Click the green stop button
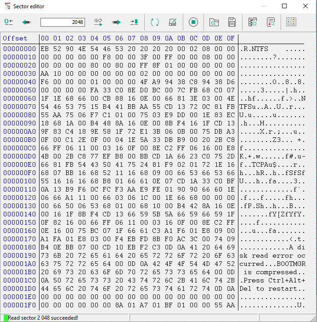This screenshot has height=322, width=317. [193, 22]
